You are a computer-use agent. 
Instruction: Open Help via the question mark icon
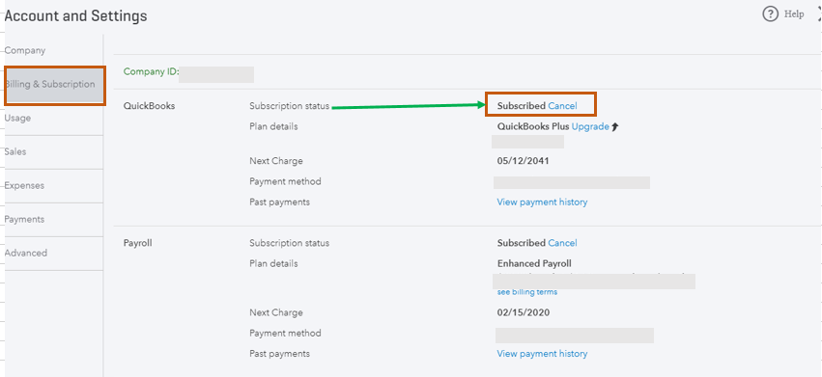click(x=770, y=14)
